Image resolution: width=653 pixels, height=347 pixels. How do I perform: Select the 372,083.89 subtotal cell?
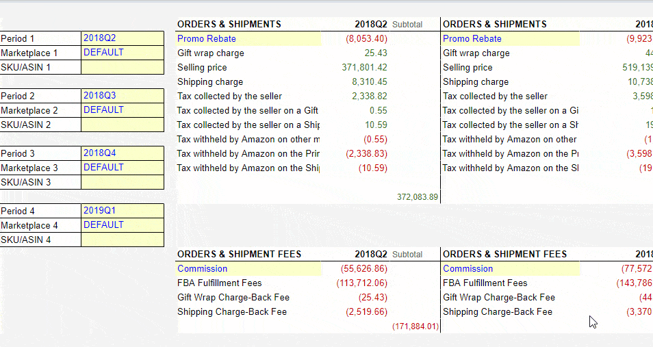point(417,197)
